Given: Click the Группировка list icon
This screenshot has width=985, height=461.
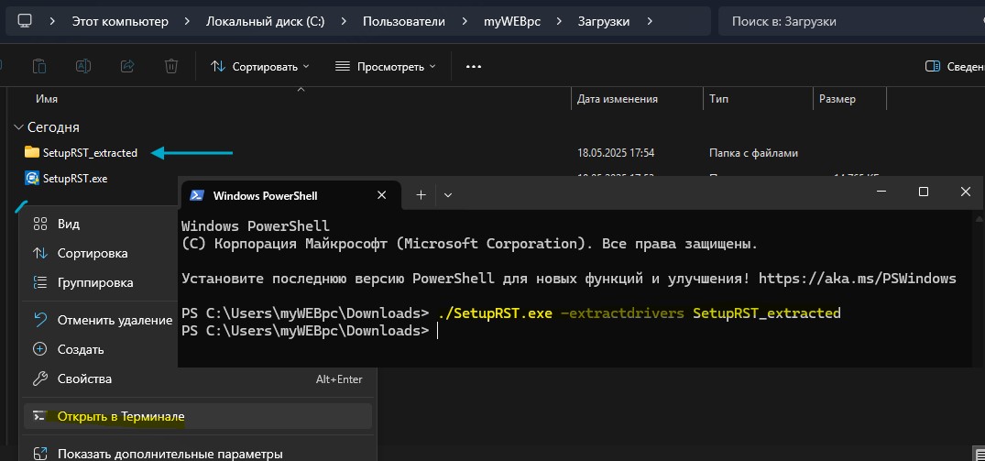Looking at the screenshot, I should [x=40, y=282].
